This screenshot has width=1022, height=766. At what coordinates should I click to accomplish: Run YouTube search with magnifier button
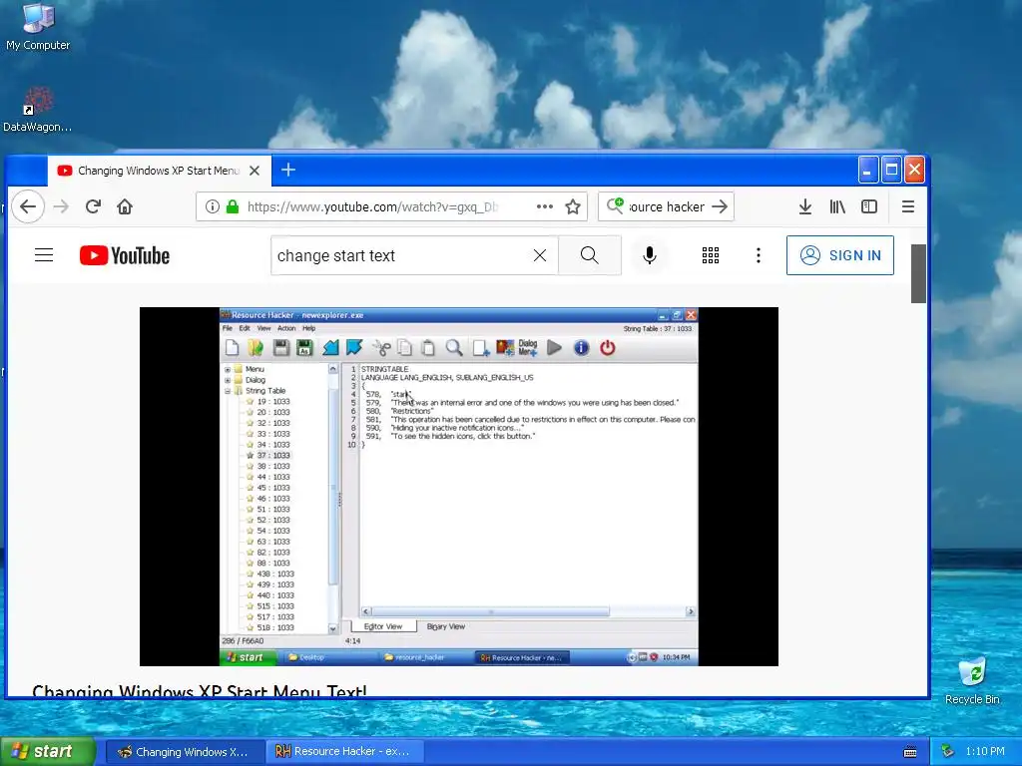[589, 255]
